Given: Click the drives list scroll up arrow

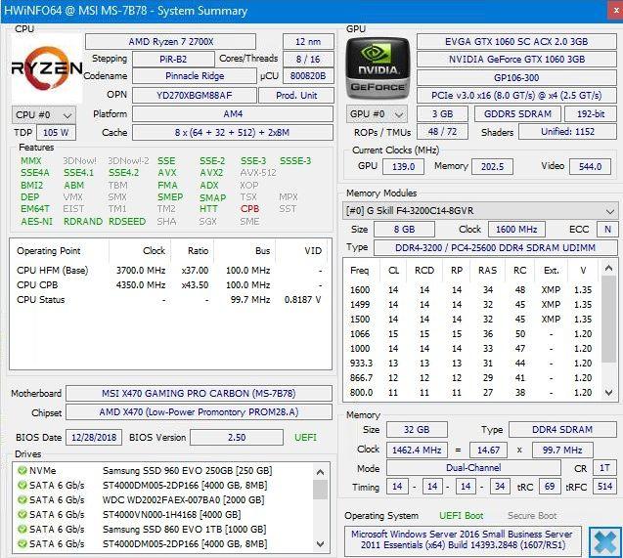Looking at the screenshot, I should pos(320,471).
